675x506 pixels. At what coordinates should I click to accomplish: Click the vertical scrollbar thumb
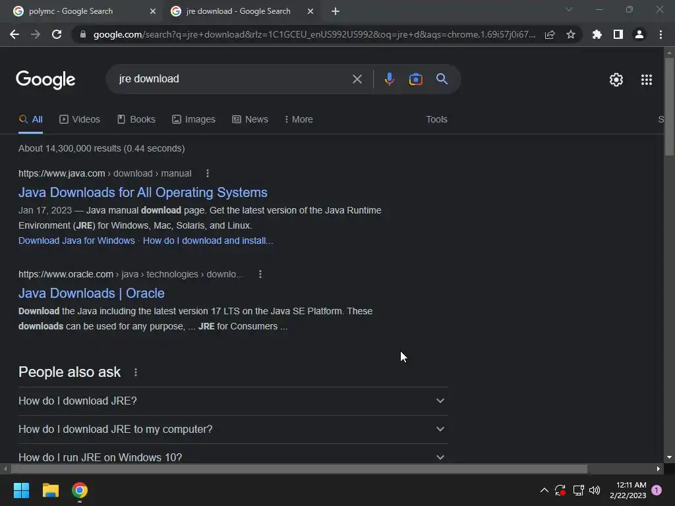click(x=669, y=106)
